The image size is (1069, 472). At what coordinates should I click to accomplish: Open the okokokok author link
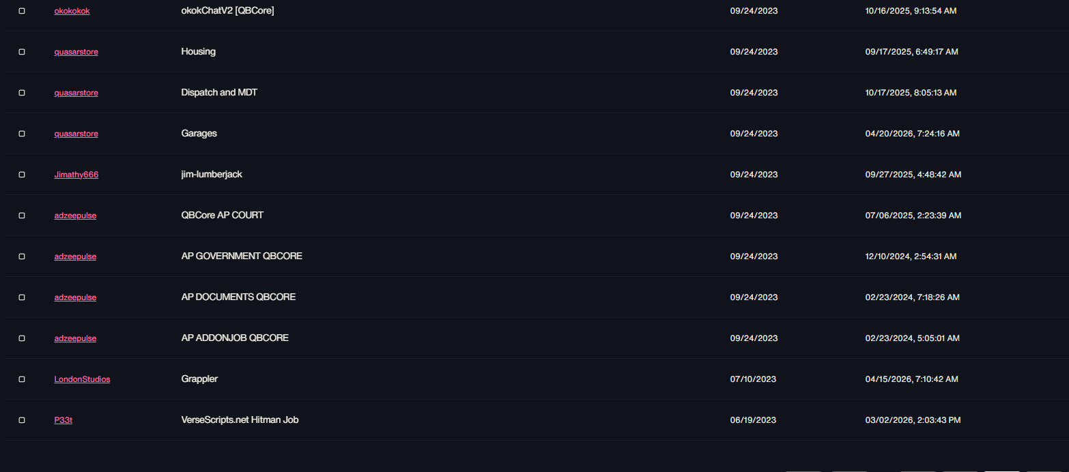click(72, 11)
